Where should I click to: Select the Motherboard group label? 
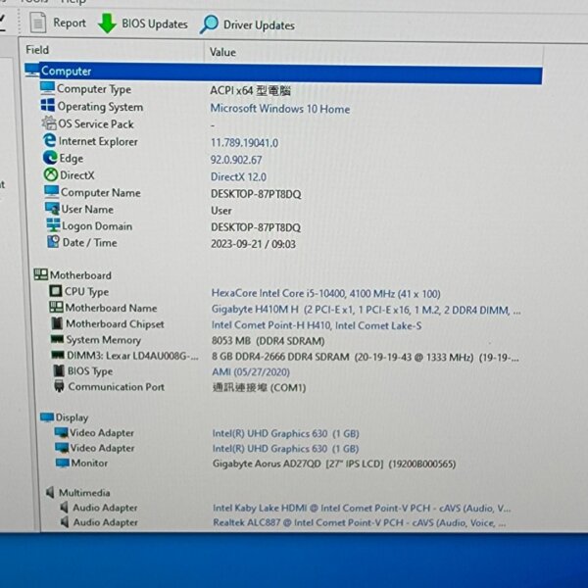pos(80,275)
